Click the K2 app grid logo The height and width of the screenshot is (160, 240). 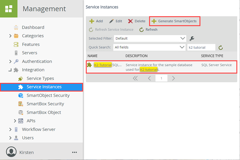(8, 9)
